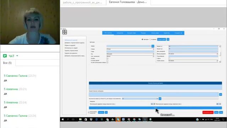Adjust maximum delay between requests stepper

point(220,104)
